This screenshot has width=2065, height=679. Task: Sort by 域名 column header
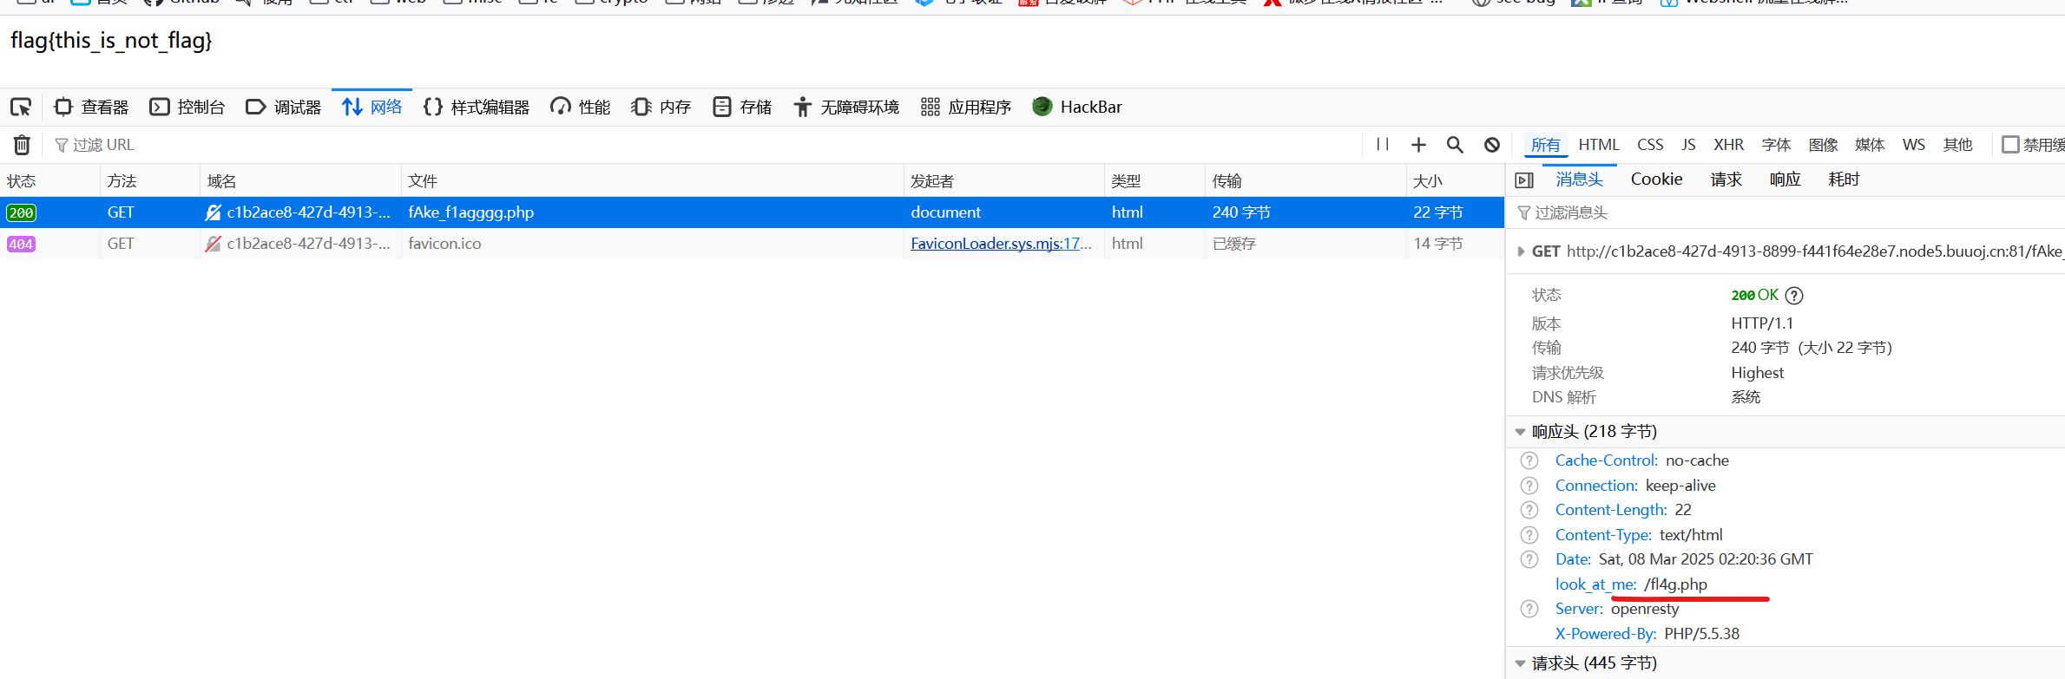pyautogui.click(x=300, y=181)
